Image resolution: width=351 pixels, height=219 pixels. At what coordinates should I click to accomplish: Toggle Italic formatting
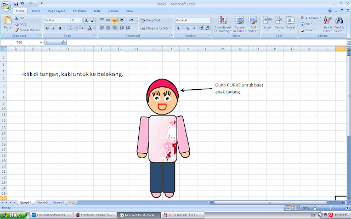tap(54, 28)
